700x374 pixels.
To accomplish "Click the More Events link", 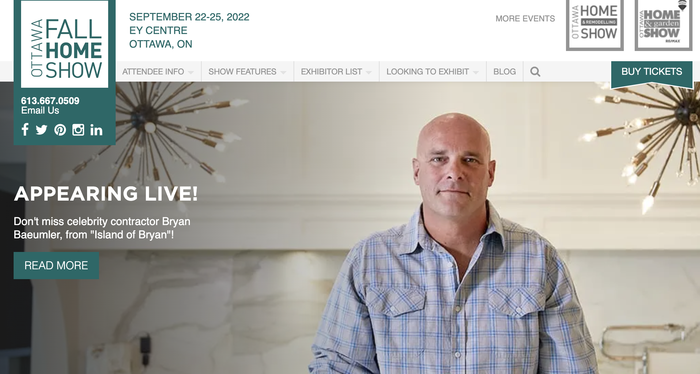I will pos(525,19).
